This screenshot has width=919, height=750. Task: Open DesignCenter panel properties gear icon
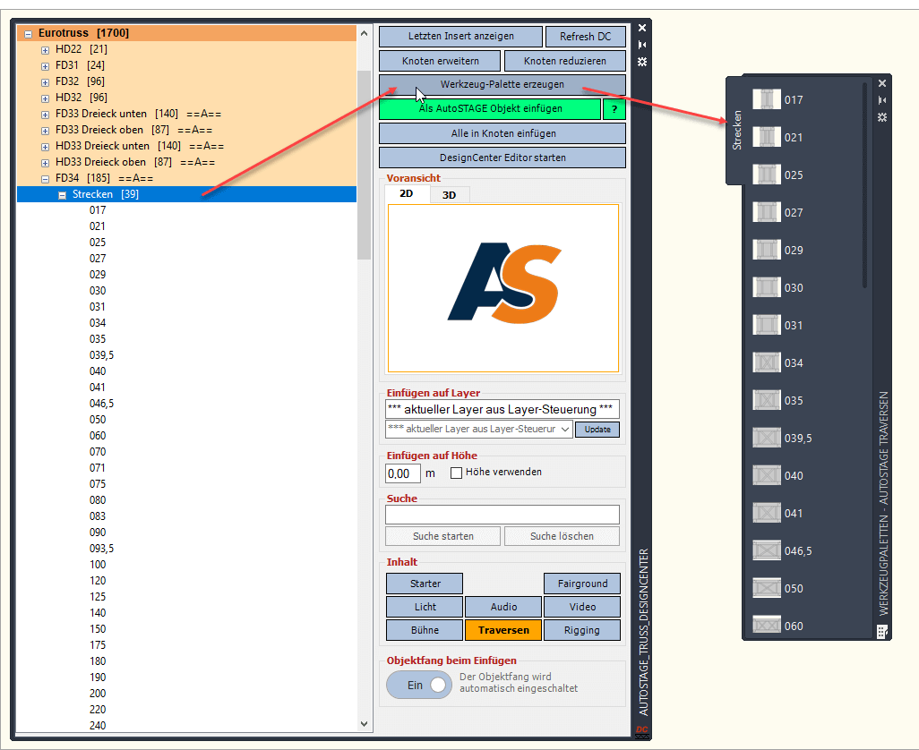tap(642, 62)
